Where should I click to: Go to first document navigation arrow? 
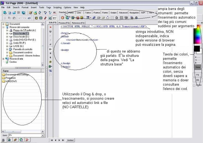coord(52,140)
